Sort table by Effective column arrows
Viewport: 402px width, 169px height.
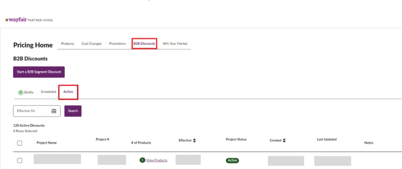pyautogui.click(x=194, y=140)
